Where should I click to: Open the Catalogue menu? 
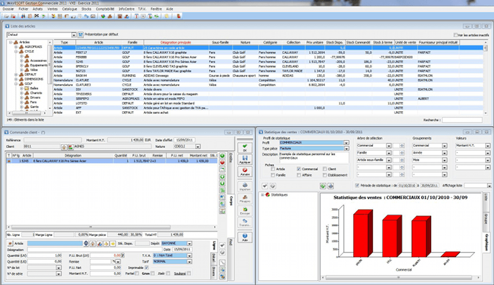point(69,9)
